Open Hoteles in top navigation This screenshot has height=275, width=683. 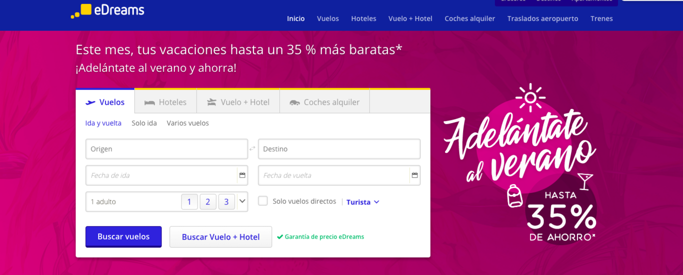pos(363,18)
